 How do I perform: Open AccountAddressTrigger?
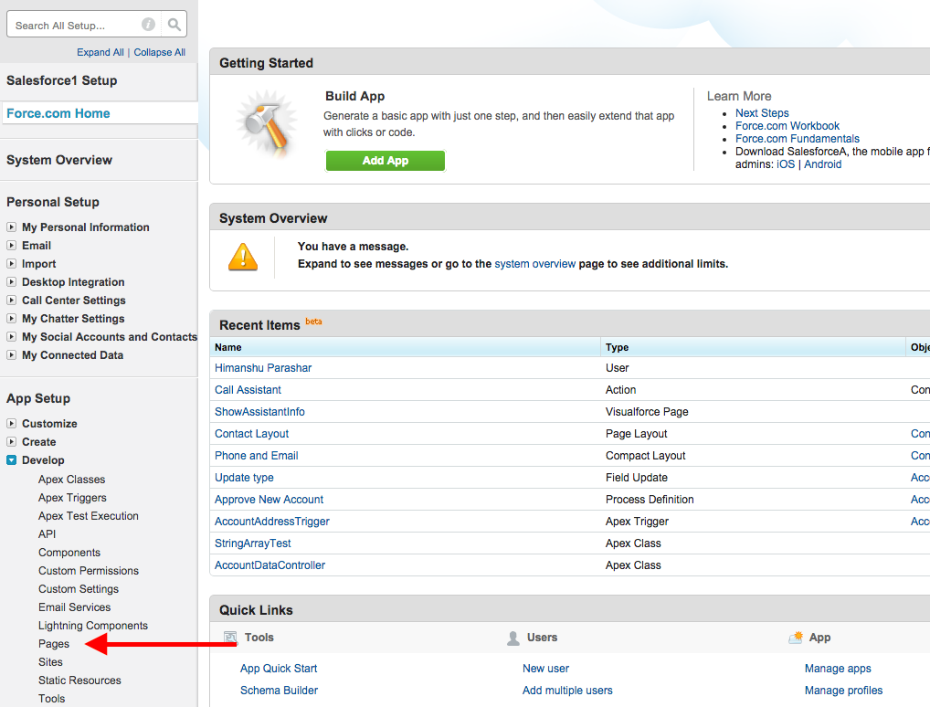pyautogui.click(x=271, y=522)
